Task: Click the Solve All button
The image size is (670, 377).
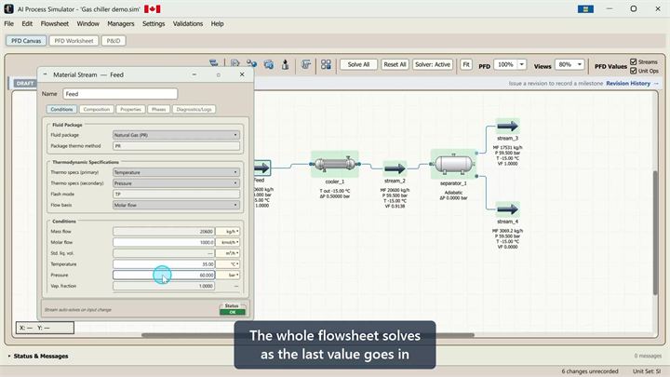Action: (x=358, y=64)
